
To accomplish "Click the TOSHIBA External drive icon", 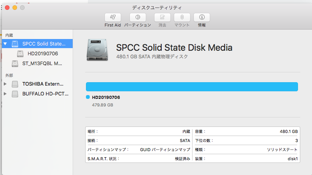I will (15, 84).
